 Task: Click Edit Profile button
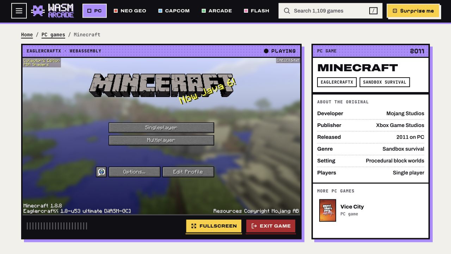(188, 172)
